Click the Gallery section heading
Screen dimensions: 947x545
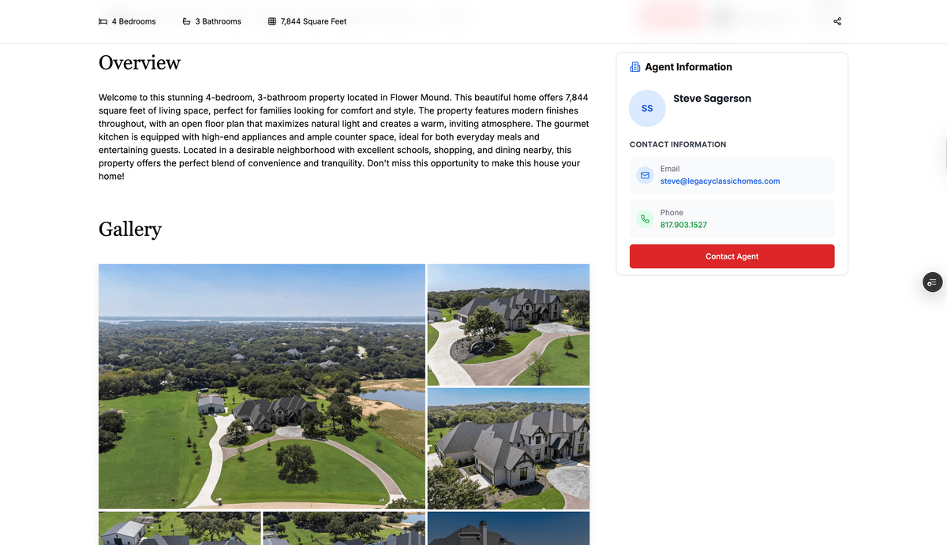(x=130, y=230)
